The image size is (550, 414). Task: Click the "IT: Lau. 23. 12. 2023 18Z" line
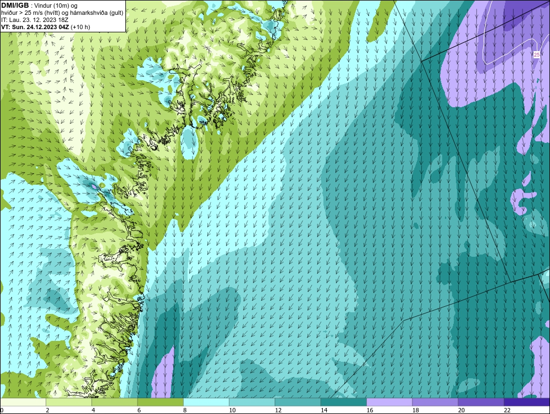click(x=35, y=20)
